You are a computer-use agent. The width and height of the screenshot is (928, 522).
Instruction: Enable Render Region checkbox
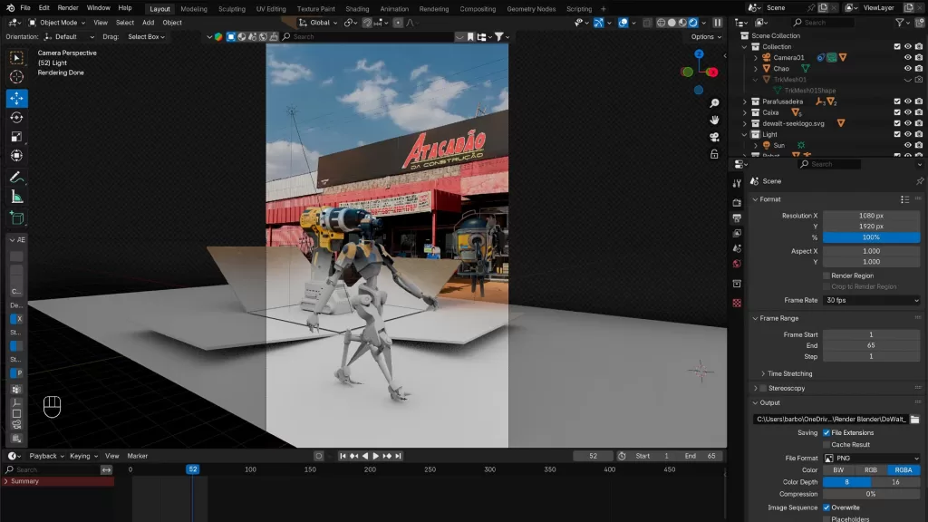826,275
